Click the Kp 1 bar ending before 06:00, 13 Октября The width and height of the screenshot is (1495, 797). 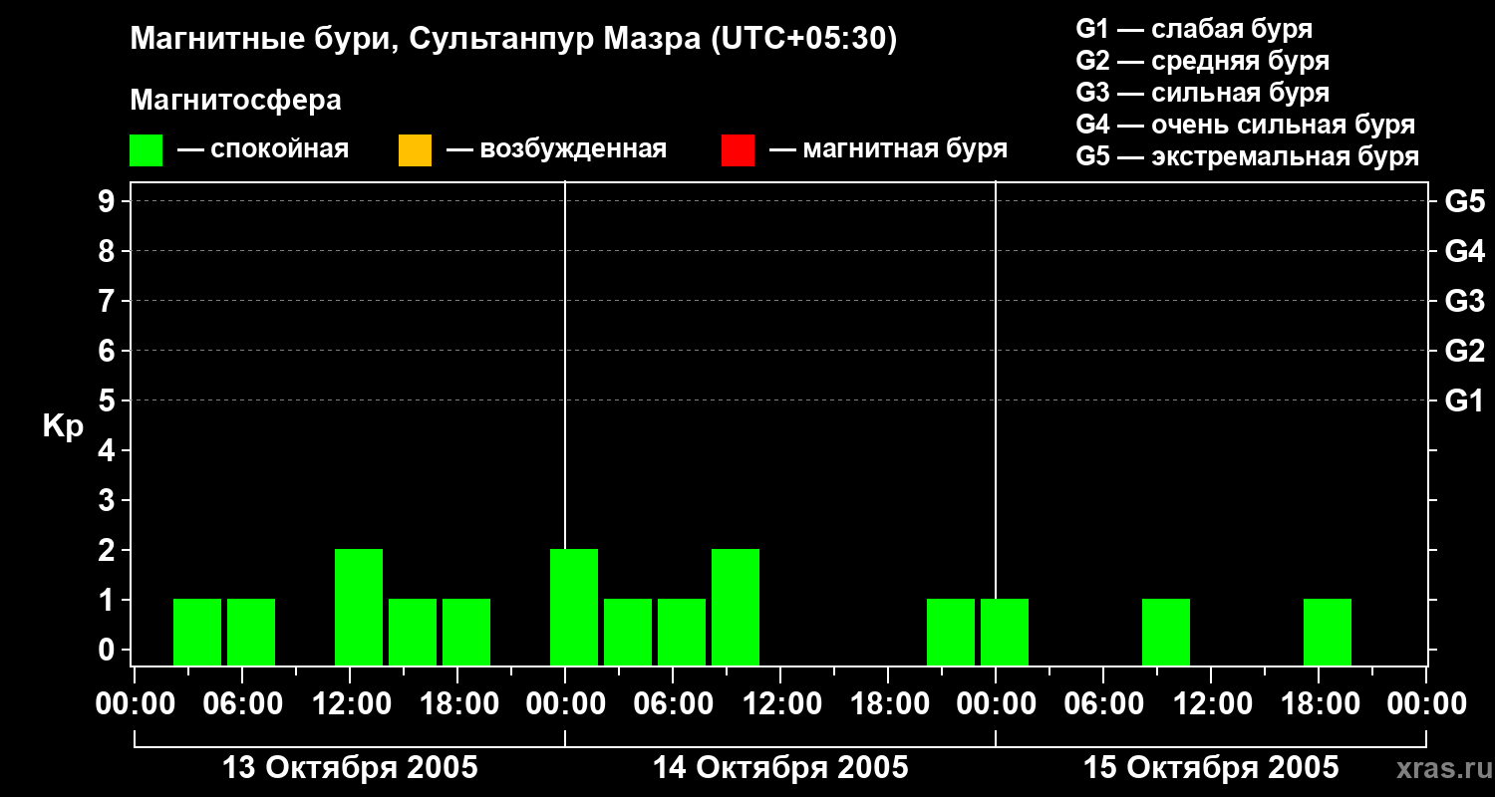click(x=197, y=633)
